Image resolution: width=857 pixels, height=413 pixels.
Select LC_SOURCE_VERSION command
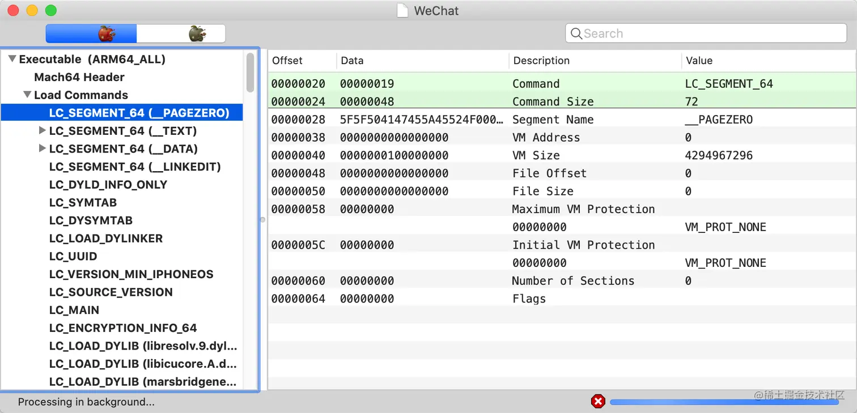[x=111, y=292]
